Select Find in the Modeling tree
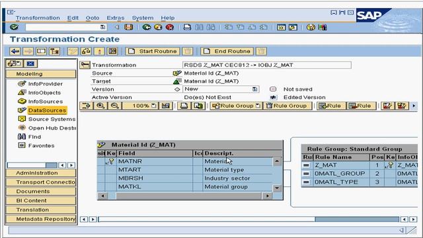423x238 pixels. click(35, 137)
